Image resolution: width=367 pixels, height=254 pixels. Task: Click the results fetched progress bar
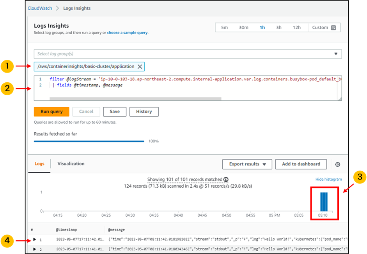click(x=89, y=141)
